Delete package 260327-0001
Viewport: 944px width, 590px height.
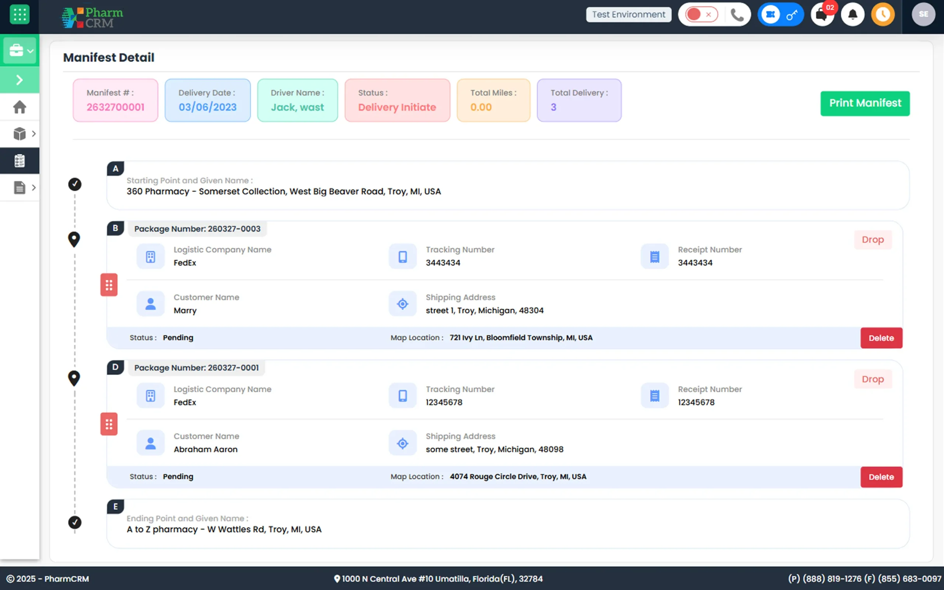(881, 477)
